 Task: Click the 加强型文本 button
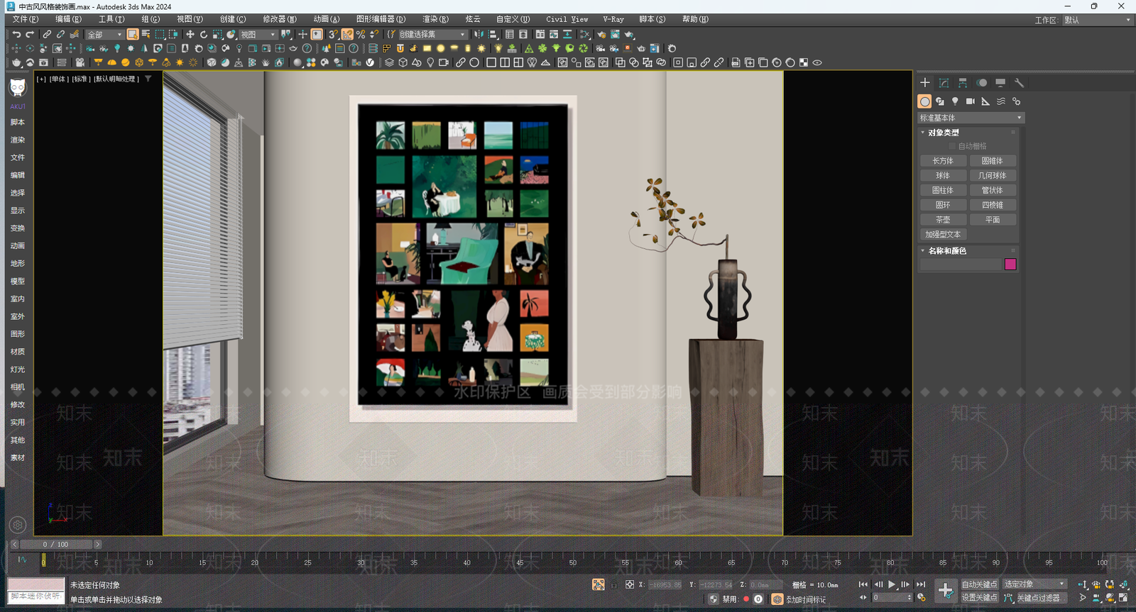pyautogui.click(x=943, y=235)
